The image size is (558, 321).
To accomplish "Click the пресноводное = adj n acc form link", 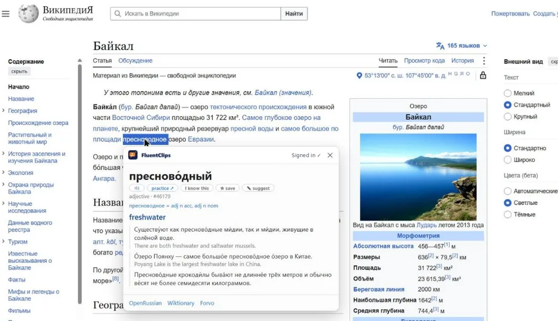I will tap(174, 205).
